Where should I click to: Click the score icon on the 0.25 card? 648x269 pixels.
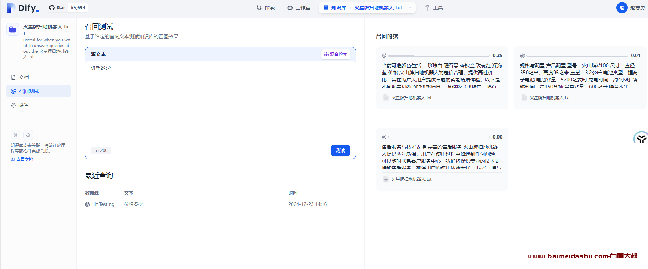[x=384, y=56]
